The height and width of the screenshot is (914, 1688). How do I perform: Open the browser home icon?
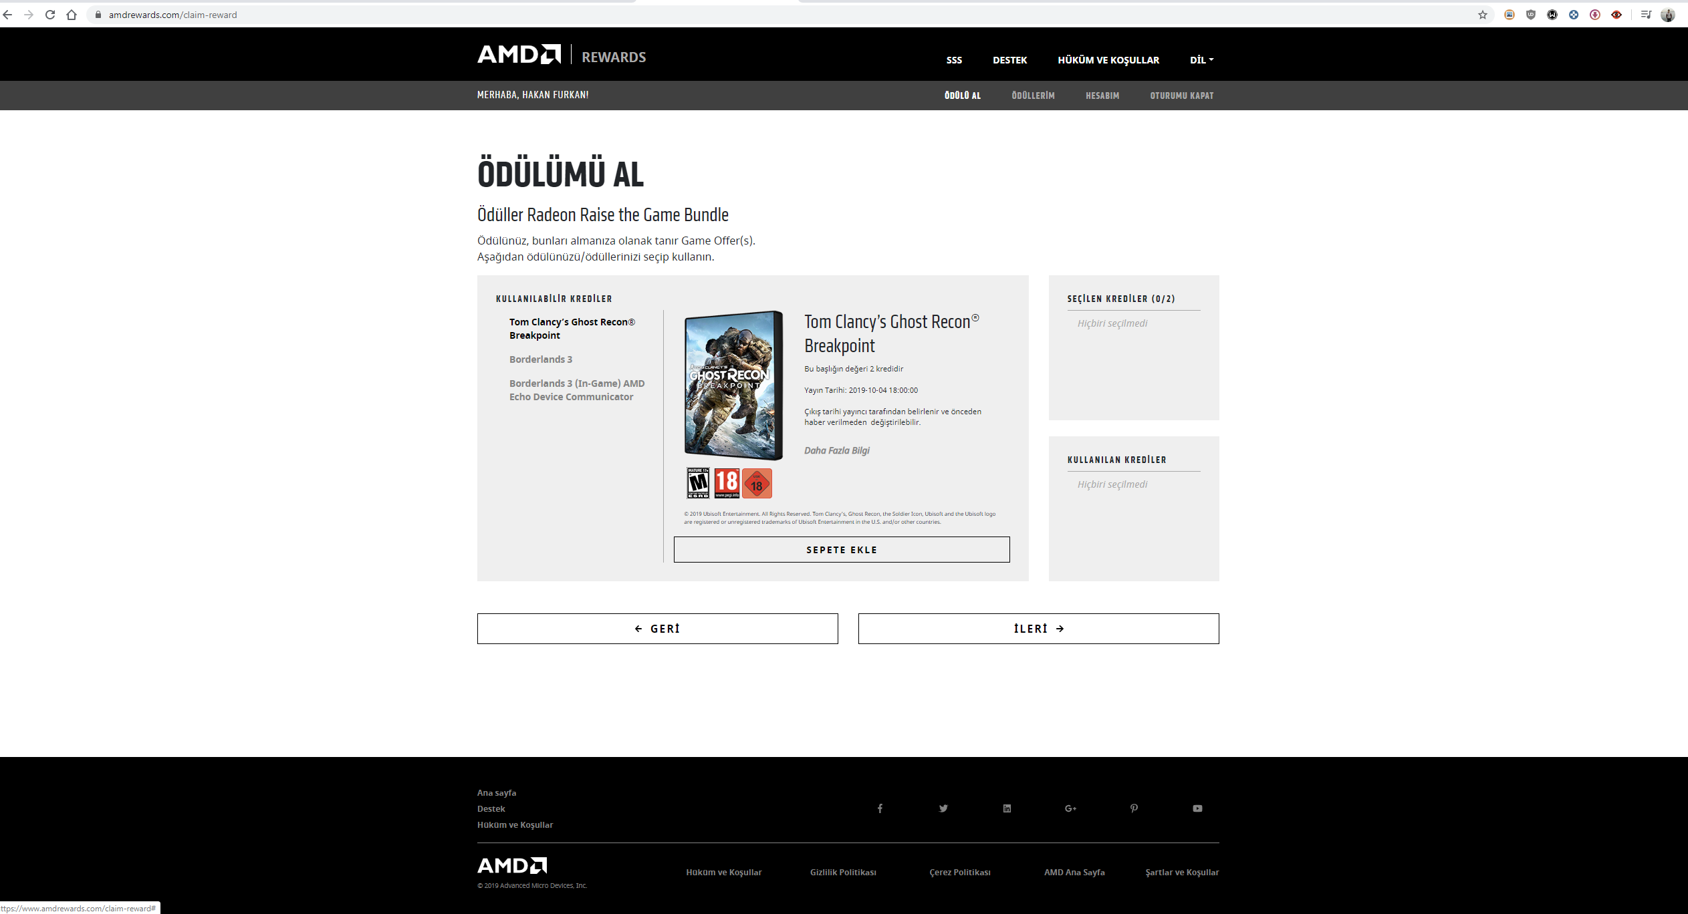point(72,15)
